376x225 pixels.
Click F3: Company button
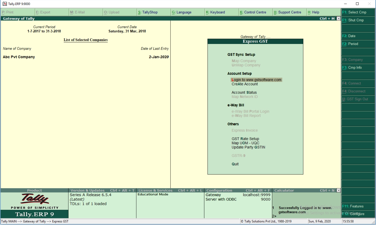tap(358, 60)
